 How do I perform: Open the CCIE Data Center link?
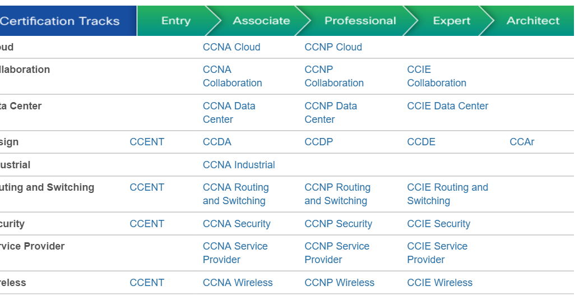pos(447,106)
